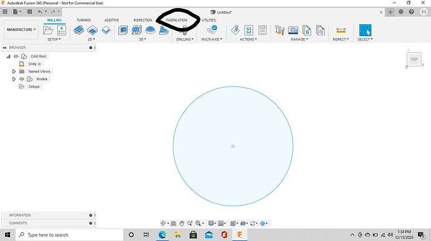Undo the last action
The width and height of the screenshot is (431, 241).
pyautogui.click(x=40, y=11)
